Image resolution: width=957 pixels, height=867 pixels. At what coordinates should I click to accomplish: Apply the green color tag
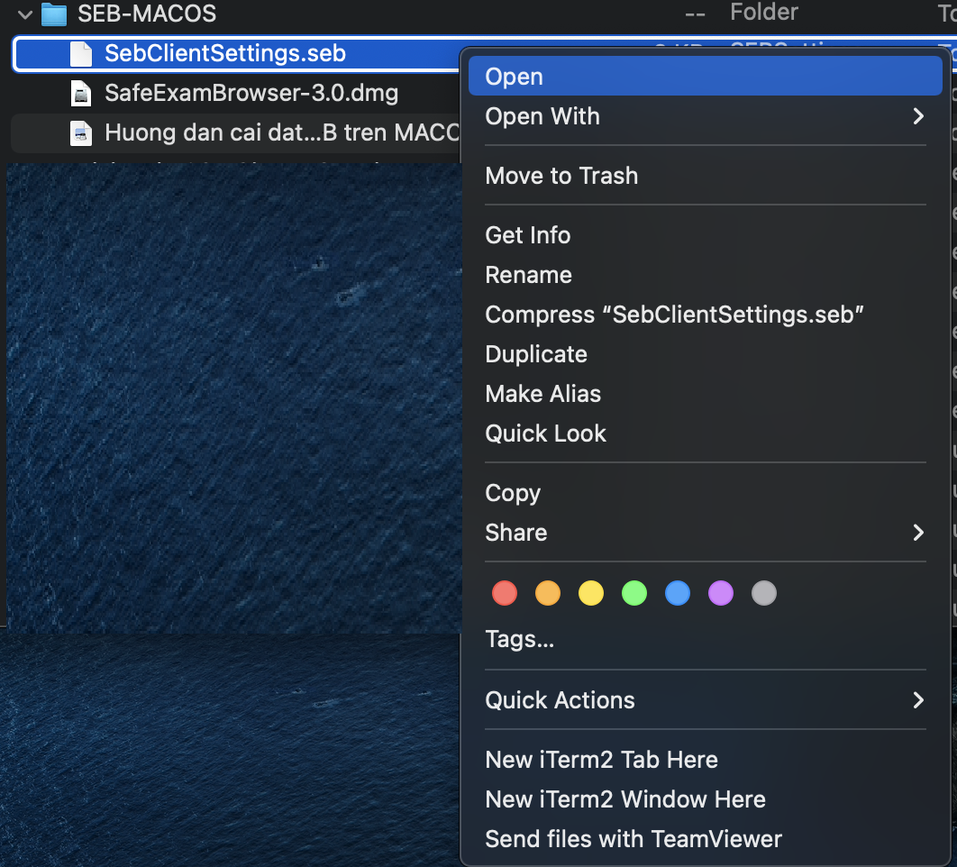[x=634, y=593]
